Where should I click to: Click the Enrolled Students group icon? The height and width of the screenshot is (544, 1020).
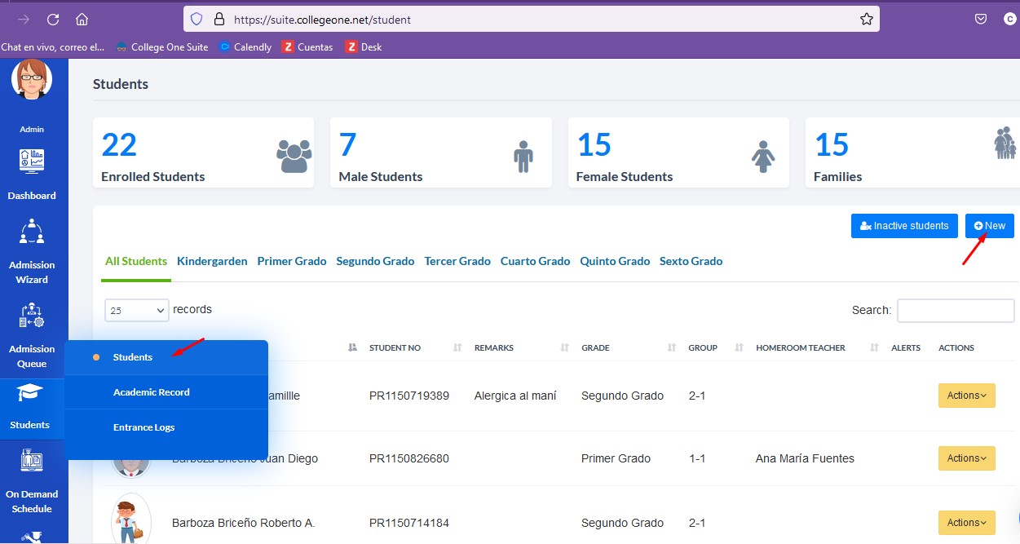[x=294, y=155]
